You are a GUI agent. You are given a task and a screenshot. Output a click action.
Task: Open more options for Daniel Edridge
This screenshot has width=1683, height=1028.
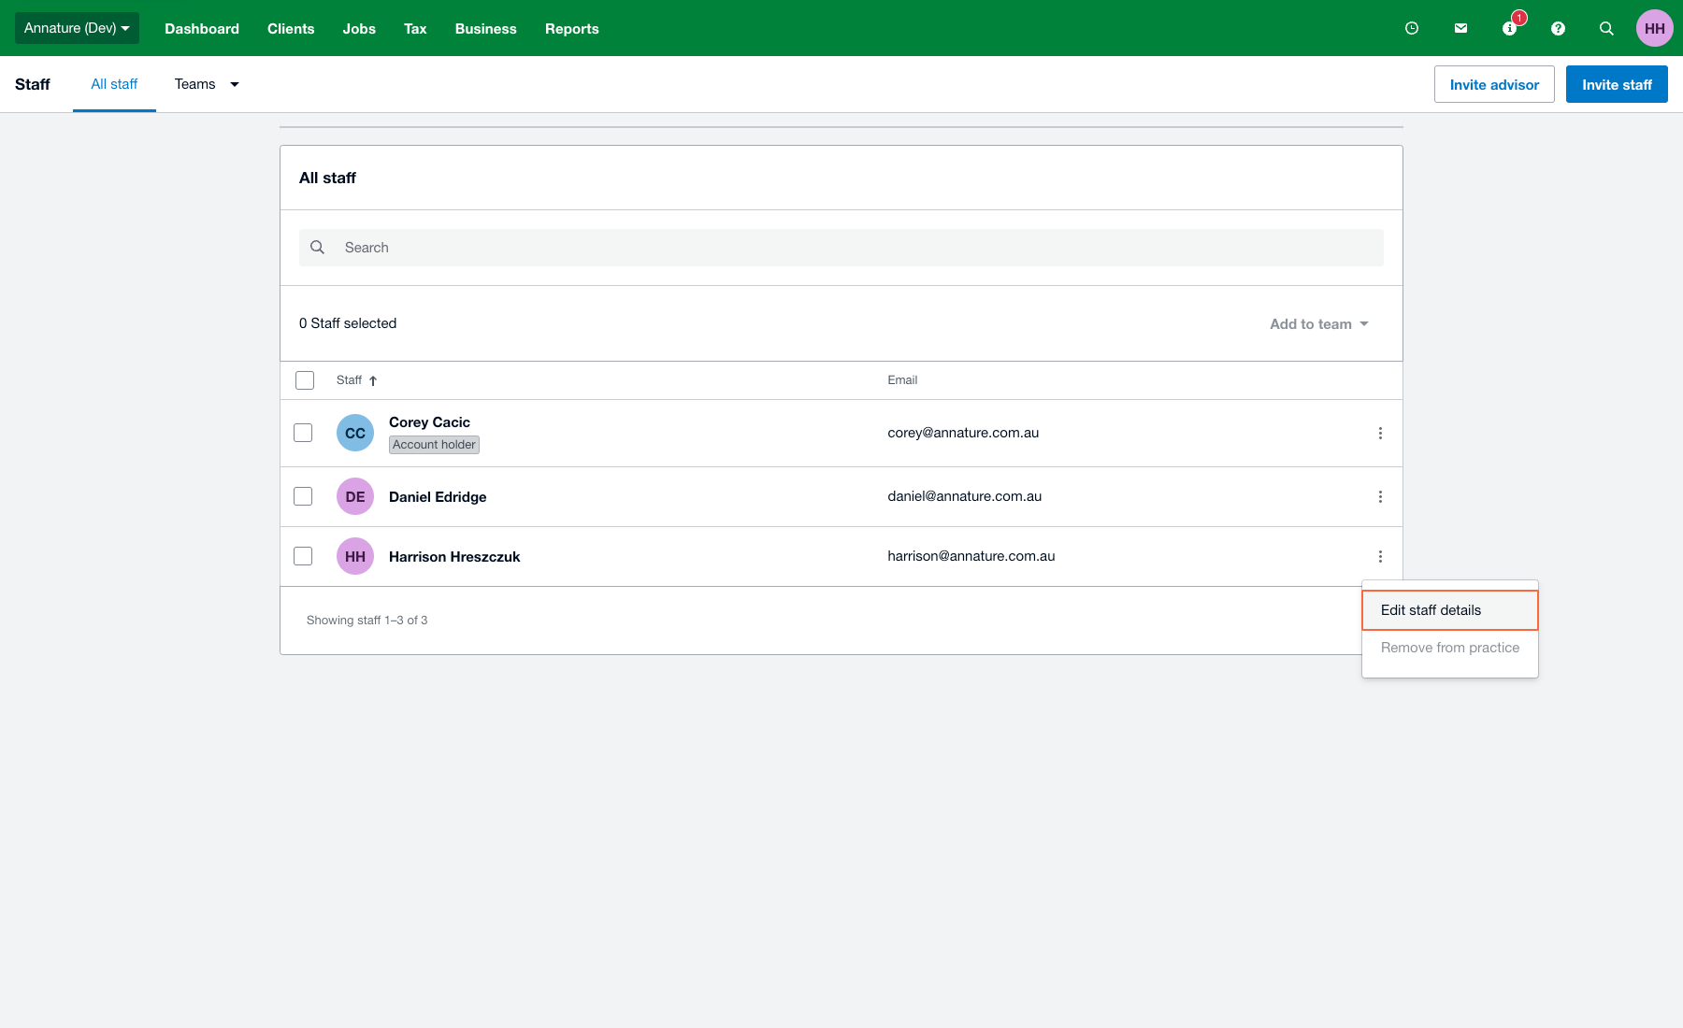1380,496
